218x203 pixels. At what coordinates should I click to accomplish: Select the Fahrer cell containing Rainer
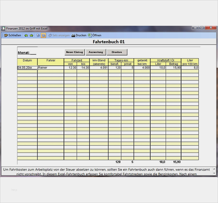51,68
